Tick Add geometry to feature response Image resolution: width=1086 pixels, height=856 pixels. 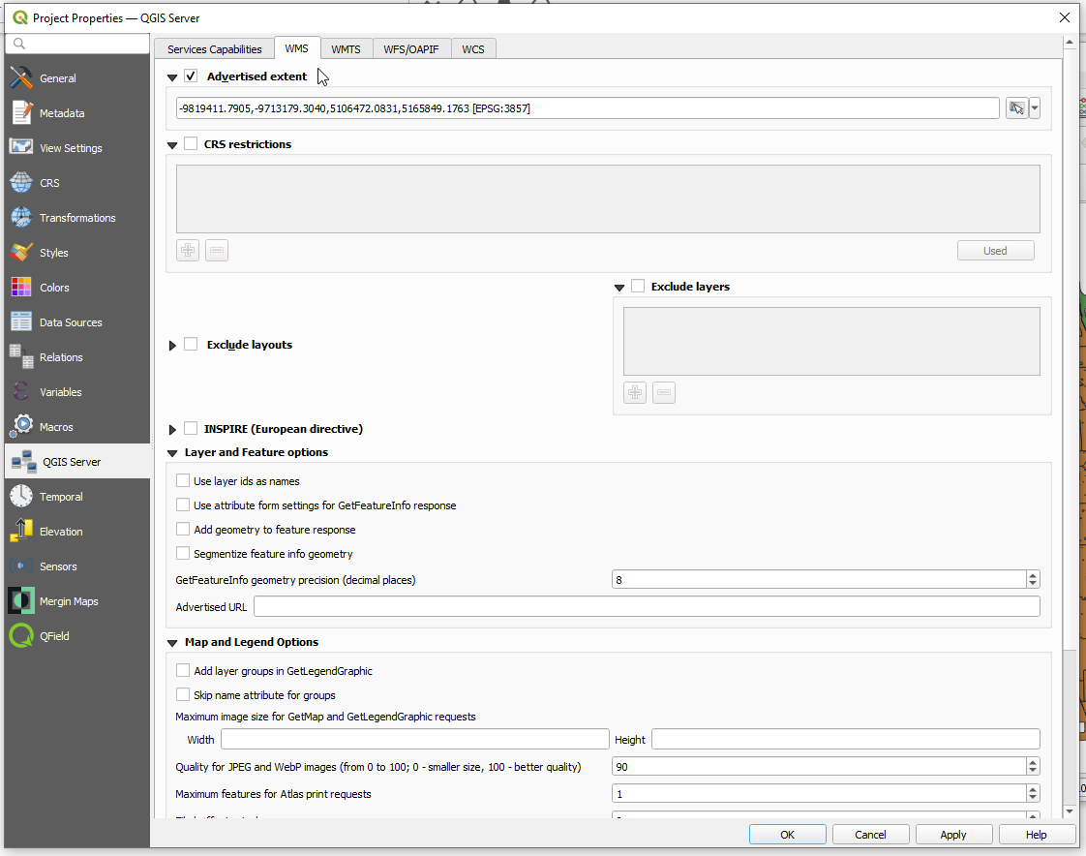[x=183, y=530]
